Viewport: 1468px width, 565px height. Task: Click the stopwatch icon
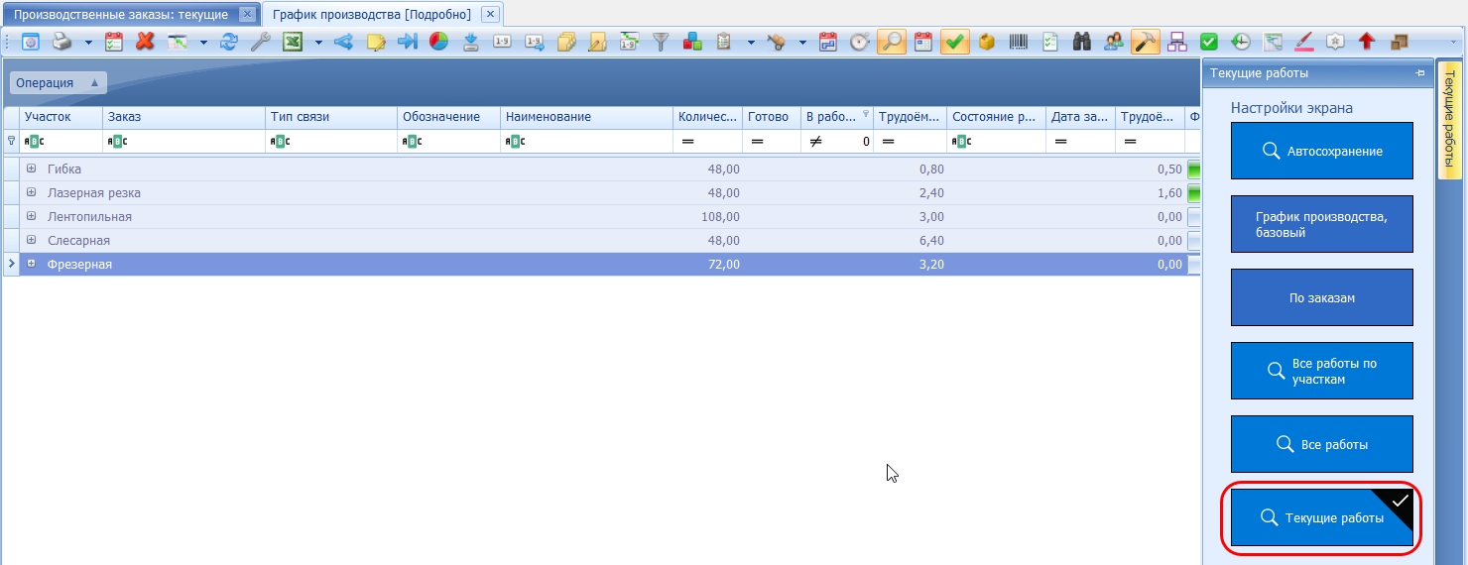(x=860, y=42)
